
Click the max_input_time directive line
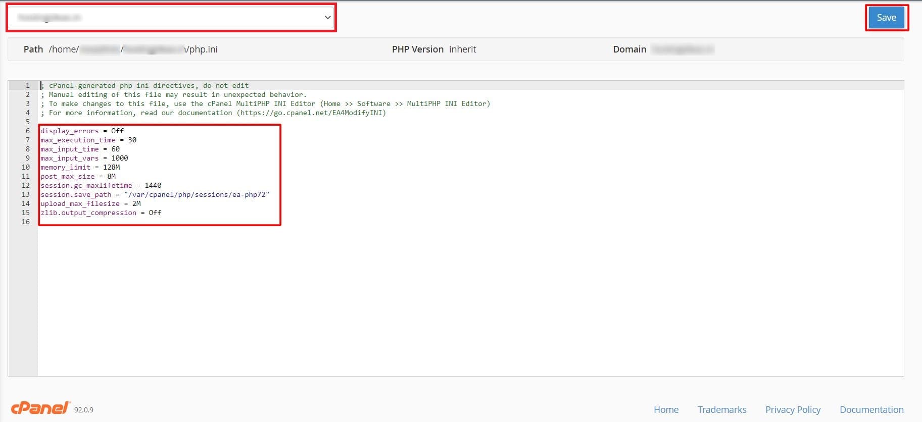80,149
